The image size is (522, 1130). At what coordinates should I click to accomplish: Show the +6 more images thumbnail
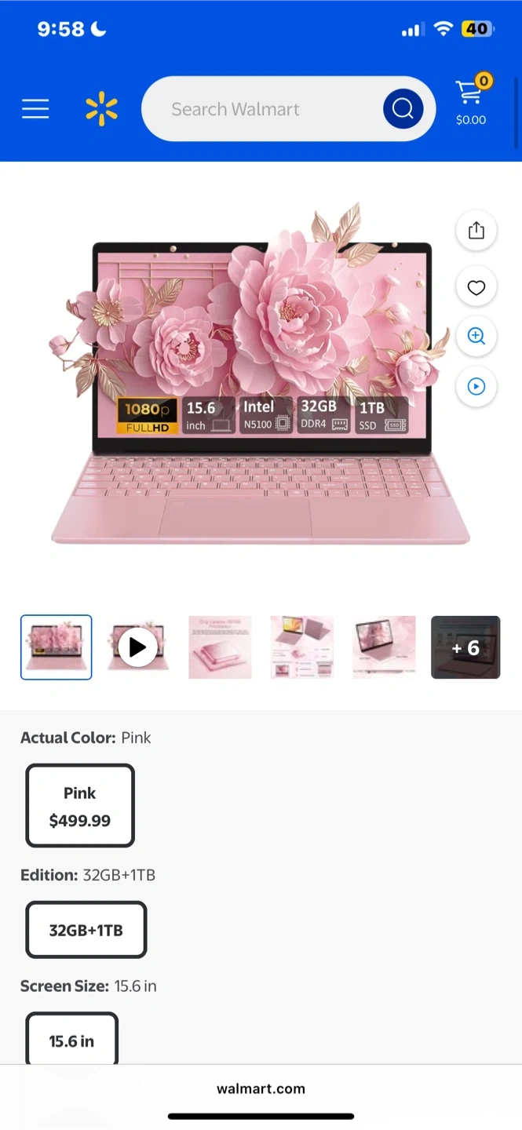pos(465,647)
